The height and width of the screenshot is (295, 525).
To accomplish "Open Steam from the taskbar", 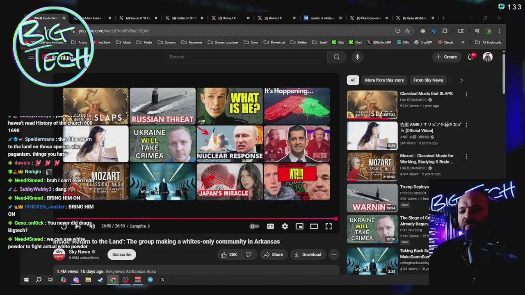I will (x=100, y=280).
